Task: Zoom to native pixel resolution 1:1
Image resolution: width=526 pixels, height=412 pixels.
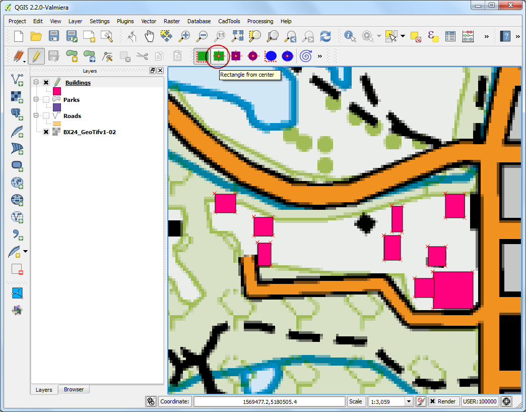Action: pos(220,36)
